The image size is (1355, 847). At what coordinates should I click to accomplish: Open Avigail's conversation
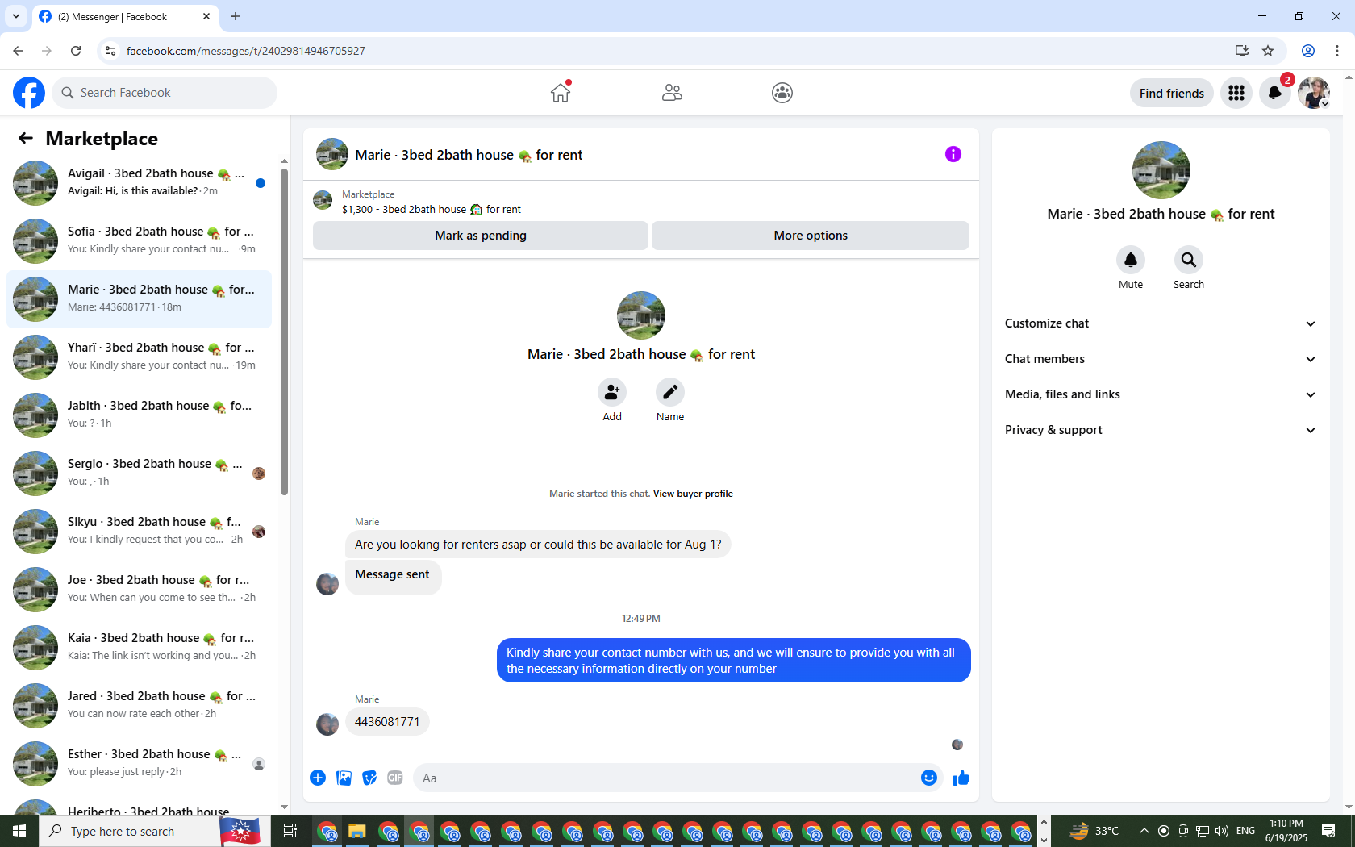tap(140, 182)
